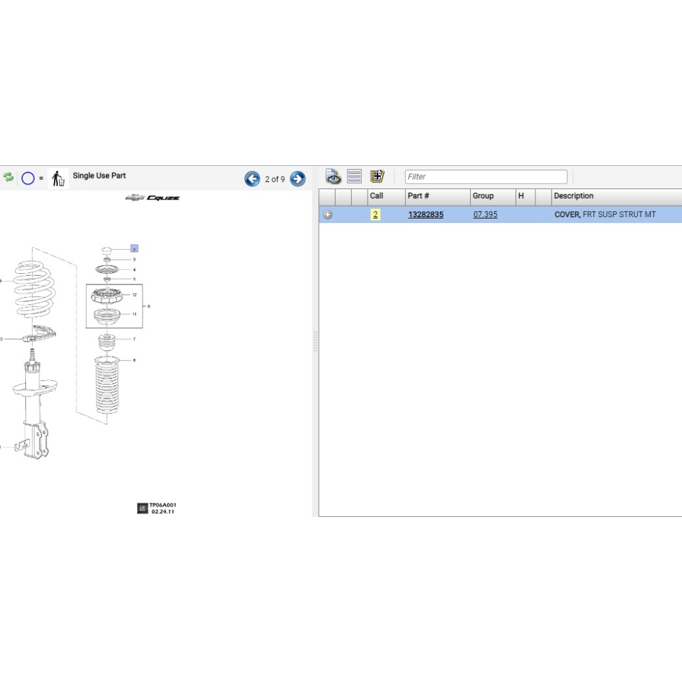682x682 pixels.
Task: Click the document eye view icon
Action: tap(333, 176)
